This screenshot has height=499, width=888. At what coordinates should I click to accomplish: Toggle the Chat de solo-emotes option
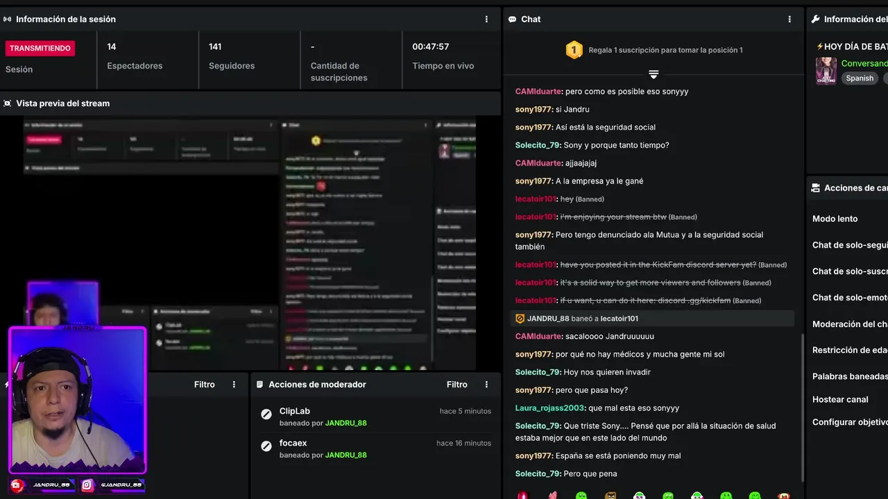tap(850, 298)
